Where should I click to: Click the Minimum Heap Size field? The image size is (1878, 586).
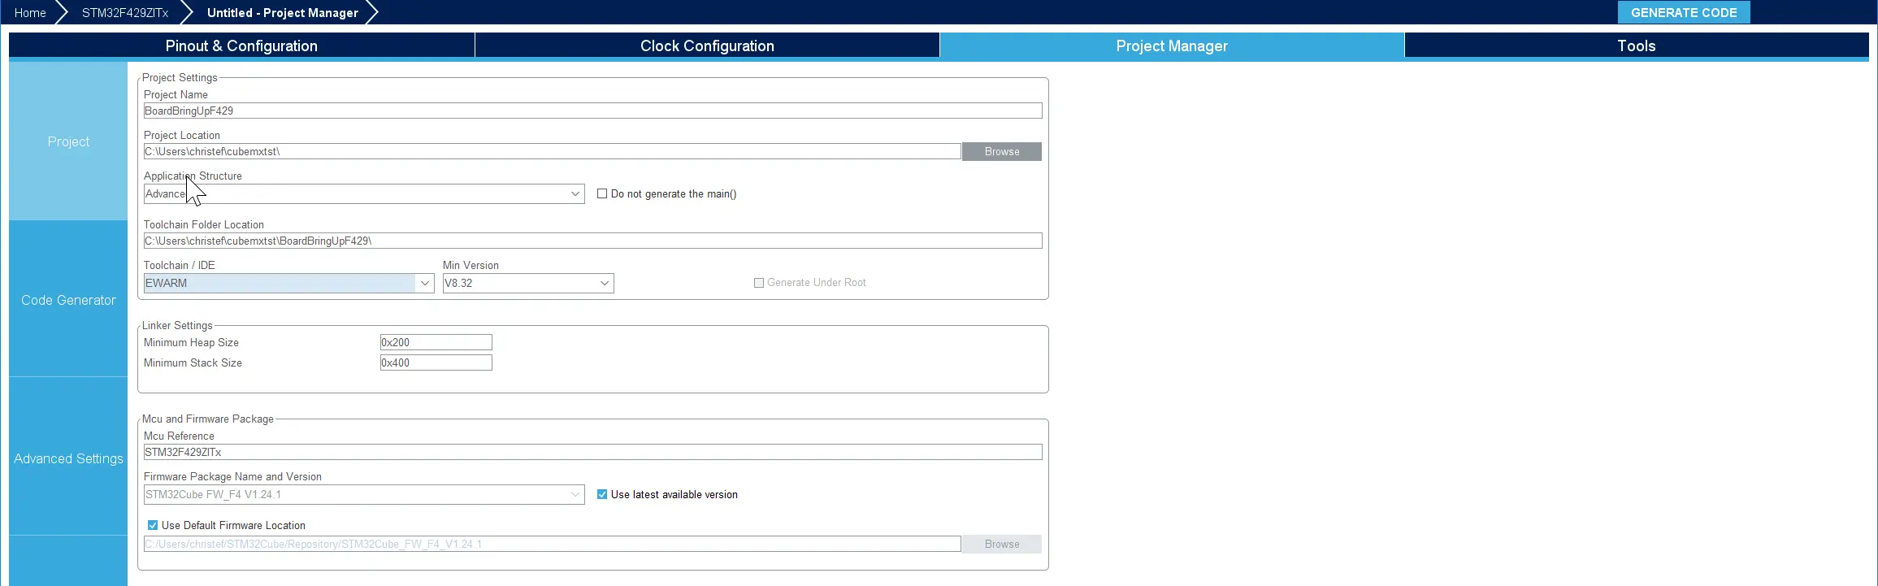[x=436, y=343]
